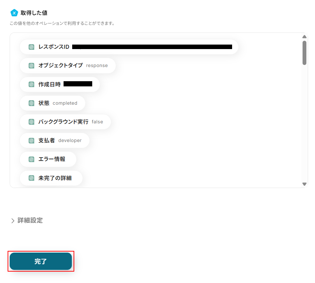Expand the 詳細設定 section
The width and height of the screenshot is (315, 283).
pos(27,220)
